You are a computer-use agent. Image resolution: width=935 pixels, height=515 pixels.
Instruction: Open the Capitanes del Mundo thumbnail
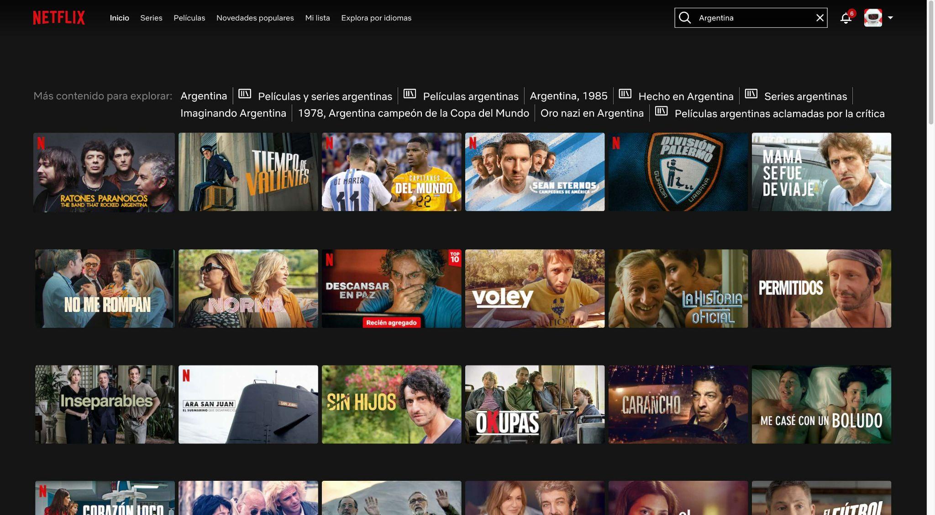click(x=392, y=172)
